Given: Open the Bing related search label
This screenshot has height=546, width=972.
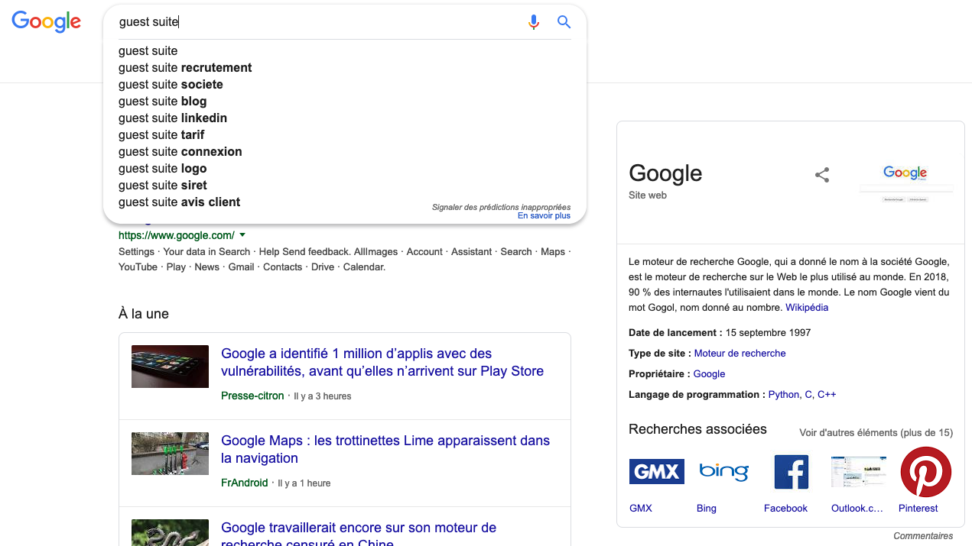Looking at the screenshot, I should 707,509.
